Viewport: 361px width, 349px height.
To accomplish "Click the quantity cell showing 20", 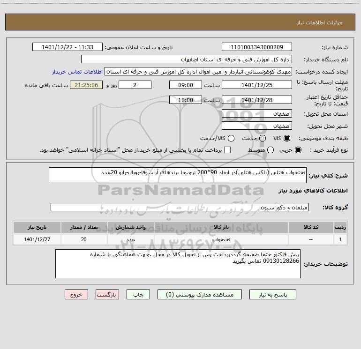I will (x=84, y=239).
